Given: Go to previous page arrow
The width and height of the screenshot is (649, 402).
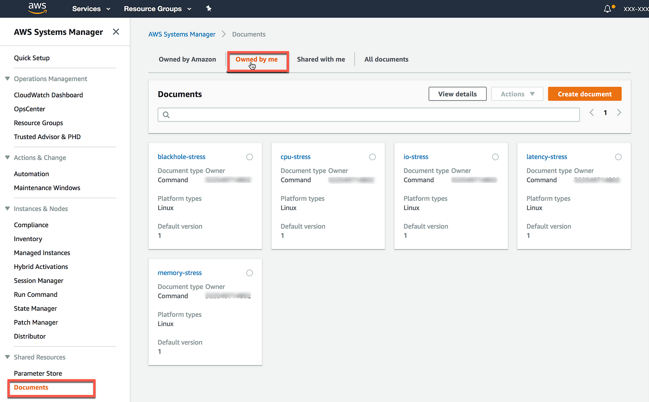Looking at the screenshot, I should (x=592, y=113).
